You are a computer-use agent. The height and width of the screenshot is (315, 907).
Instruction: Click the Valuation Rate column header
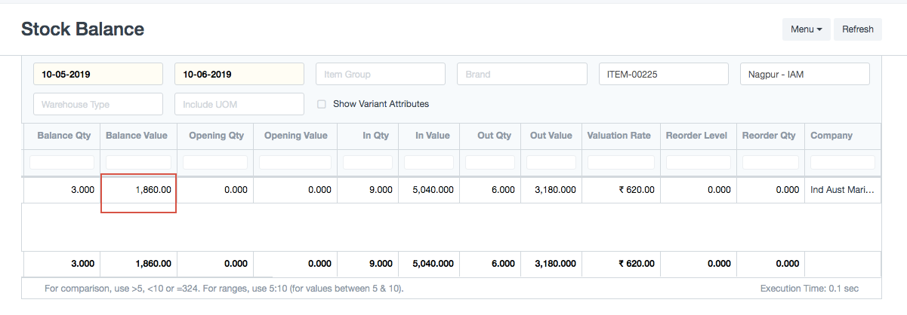(619, 136)
